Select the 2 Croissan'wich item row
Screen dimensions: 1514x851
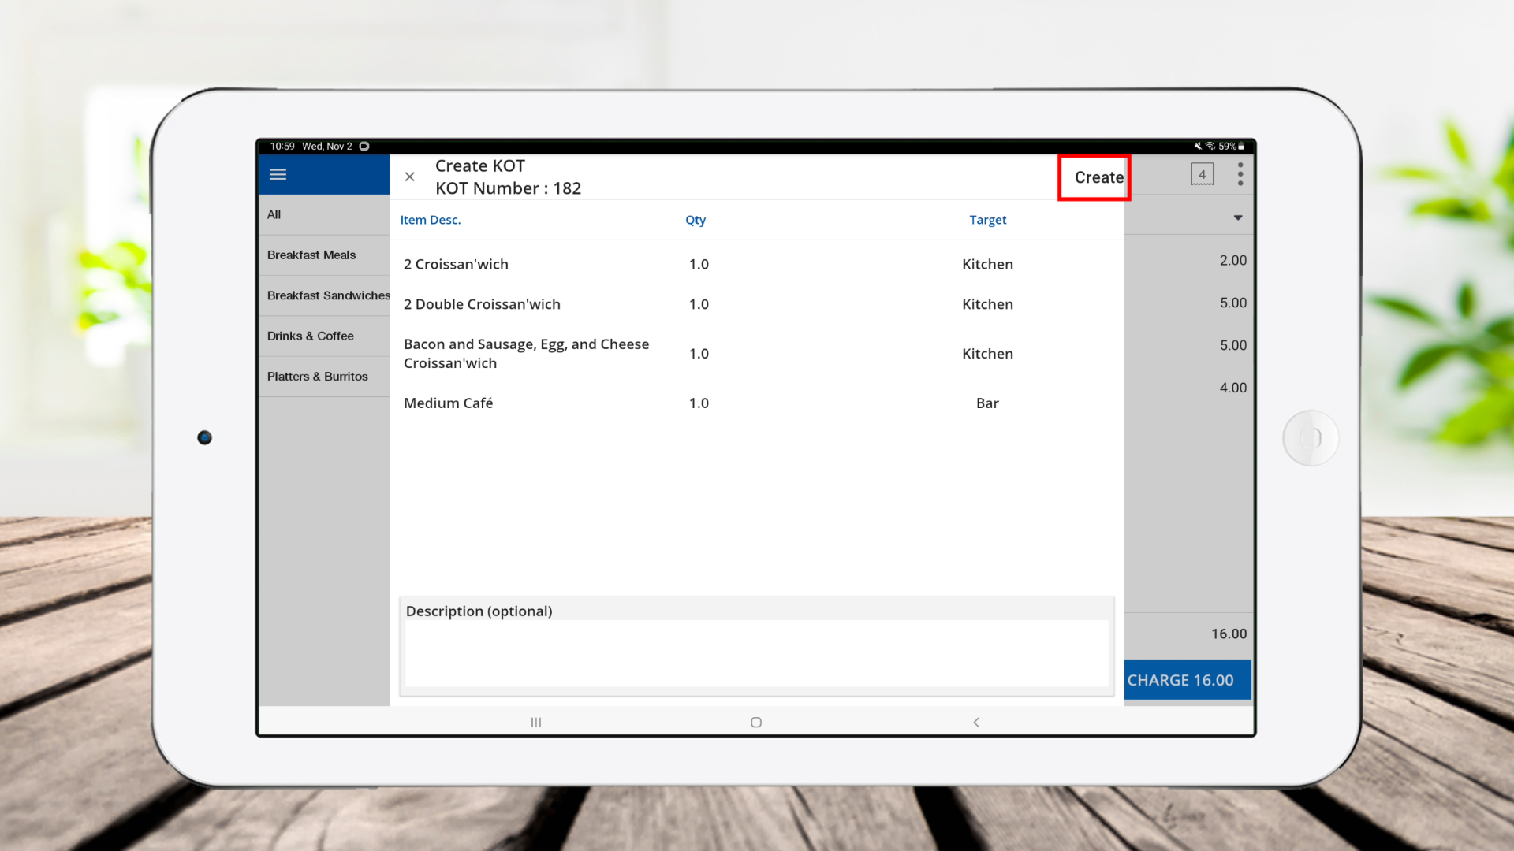pyautogui.click(x=457, y=264)
